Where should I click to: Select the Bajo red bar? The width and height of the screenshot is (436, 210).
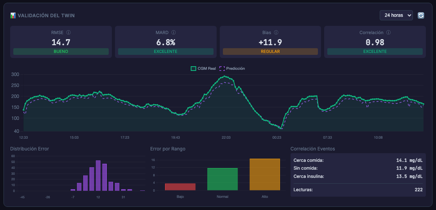click(x=180, y=187)
